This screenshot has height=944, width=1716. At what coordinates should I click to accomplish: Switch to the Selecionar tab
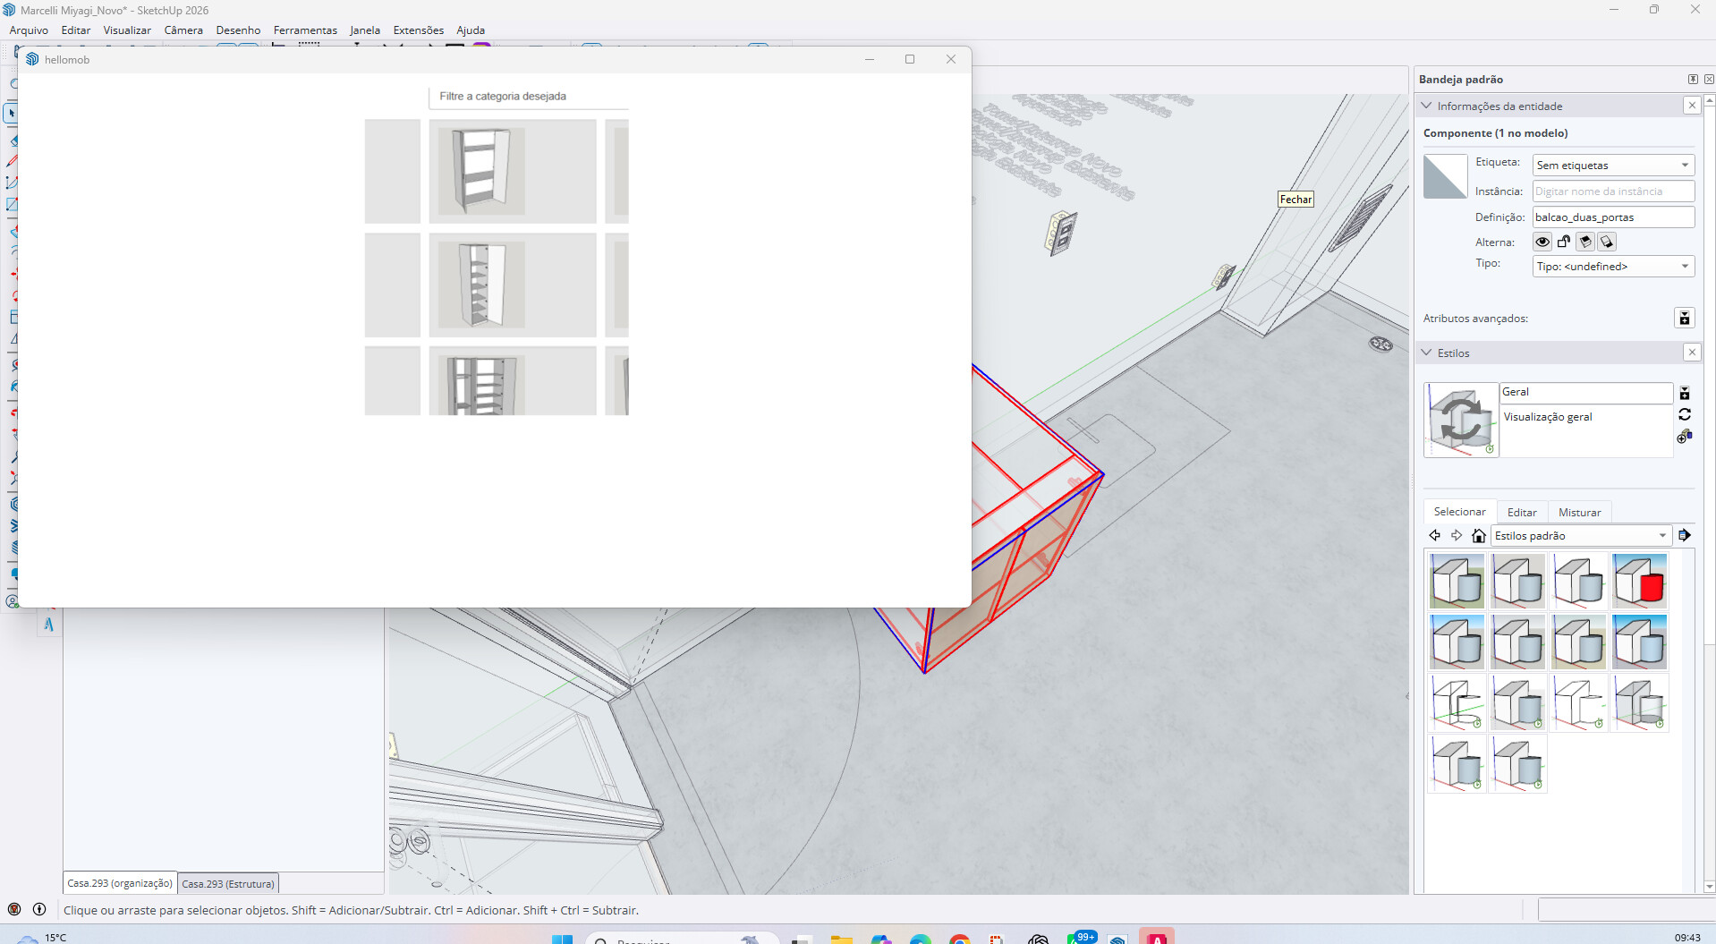pyautogui.click(x=1459, y=512)
